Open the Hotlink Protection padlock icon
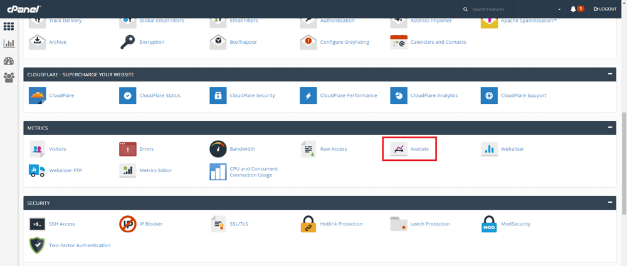 pyautogui.click(x=308, y=224)
